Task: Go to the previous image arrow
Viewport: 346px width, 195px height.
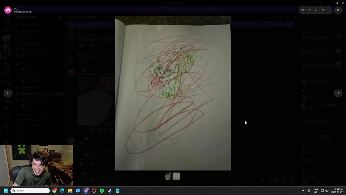Action: 8,93
